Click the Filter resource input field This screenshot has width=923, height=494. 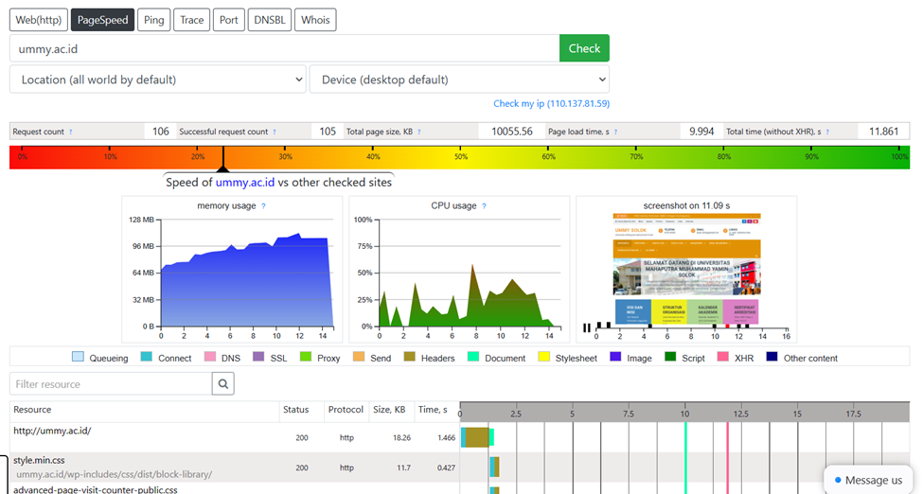coord(110,383)
